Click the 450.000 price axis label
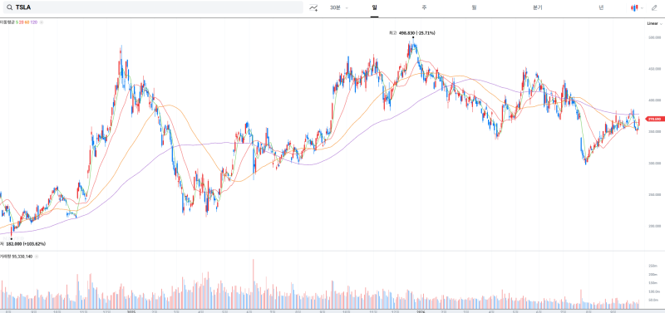 pos(654,69)
